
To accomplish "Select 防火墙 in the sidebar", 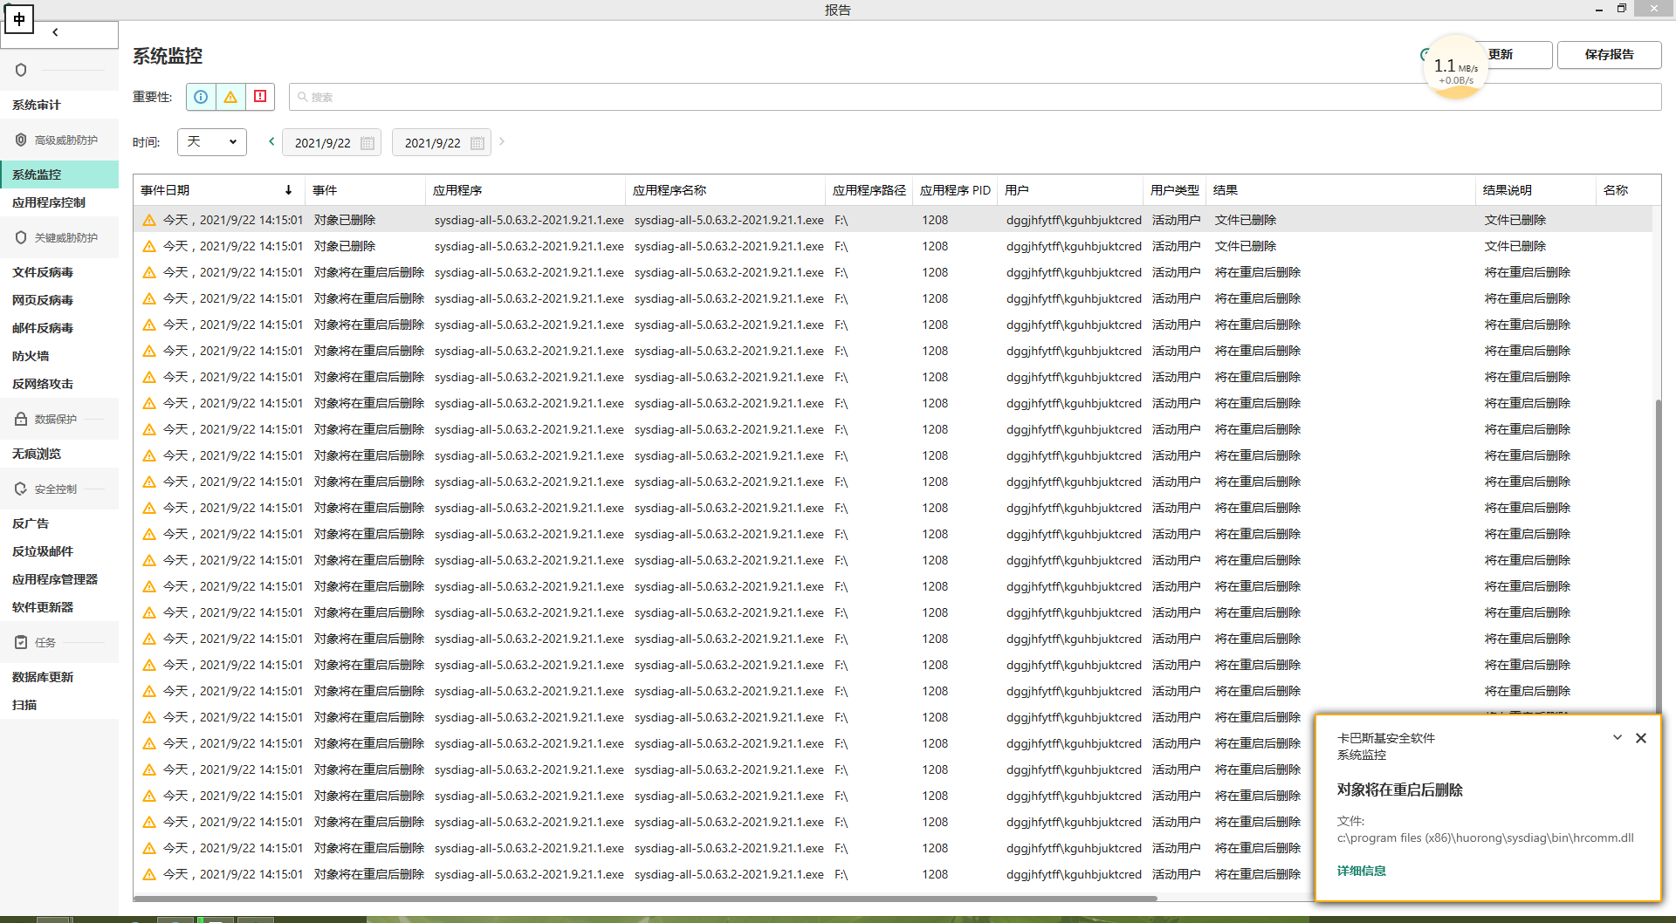I will [31, 356].
